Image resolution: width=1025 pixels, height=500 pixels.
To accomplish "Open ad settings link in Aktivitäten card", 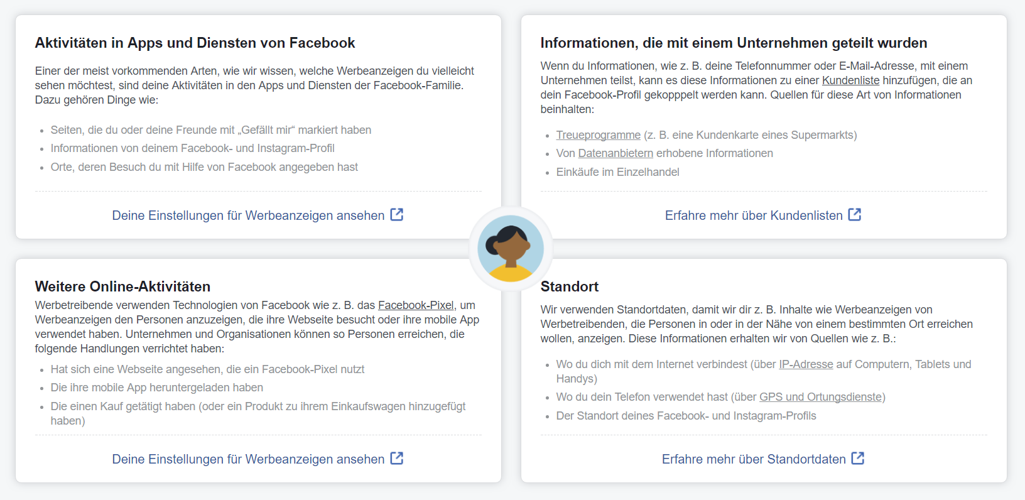I will 248,215.
